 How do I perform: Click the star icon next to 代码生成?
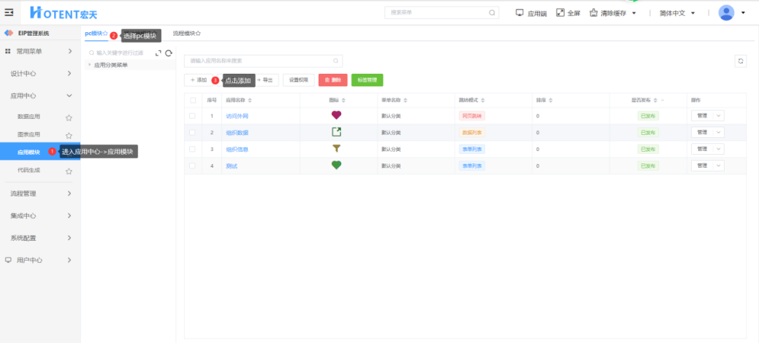coord(69,171)
